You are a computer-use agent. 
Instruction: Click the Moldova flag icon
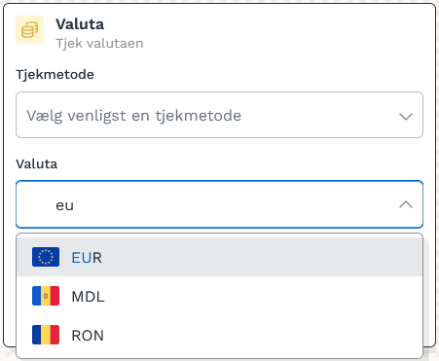(x=46, y=296)
